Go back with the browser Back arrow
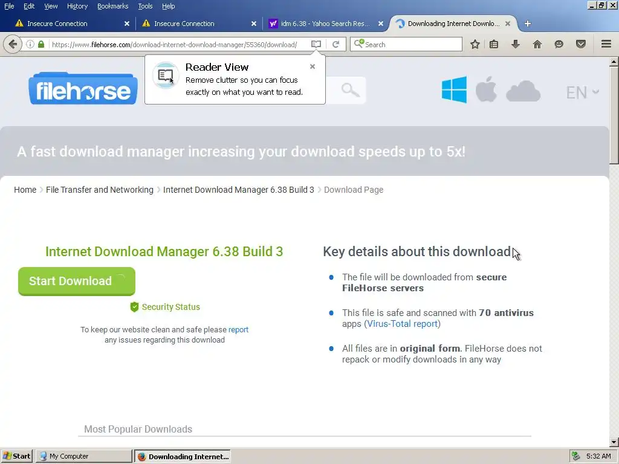619x464 pixels. 13,44
